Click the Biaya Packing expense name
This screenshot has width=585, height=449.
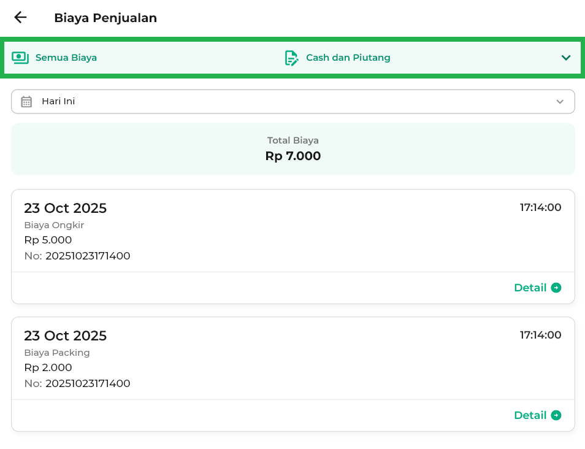(57, 353)
